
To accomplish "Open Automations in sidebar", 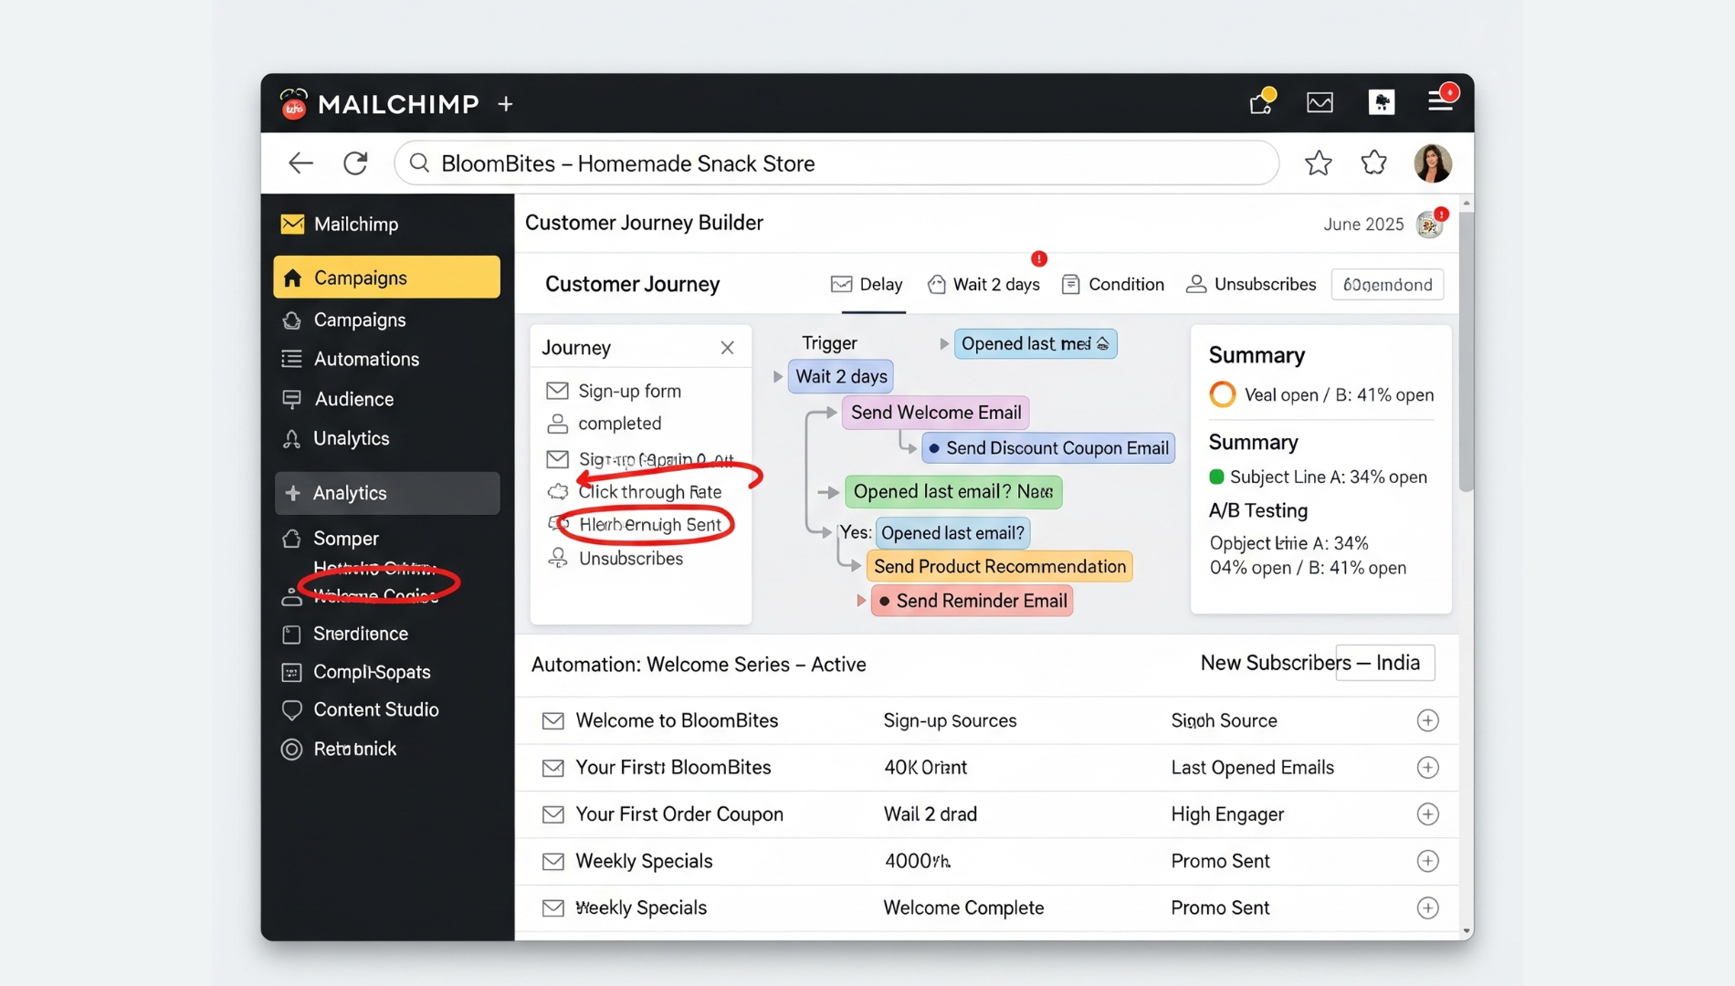I will tap(366, 360).
